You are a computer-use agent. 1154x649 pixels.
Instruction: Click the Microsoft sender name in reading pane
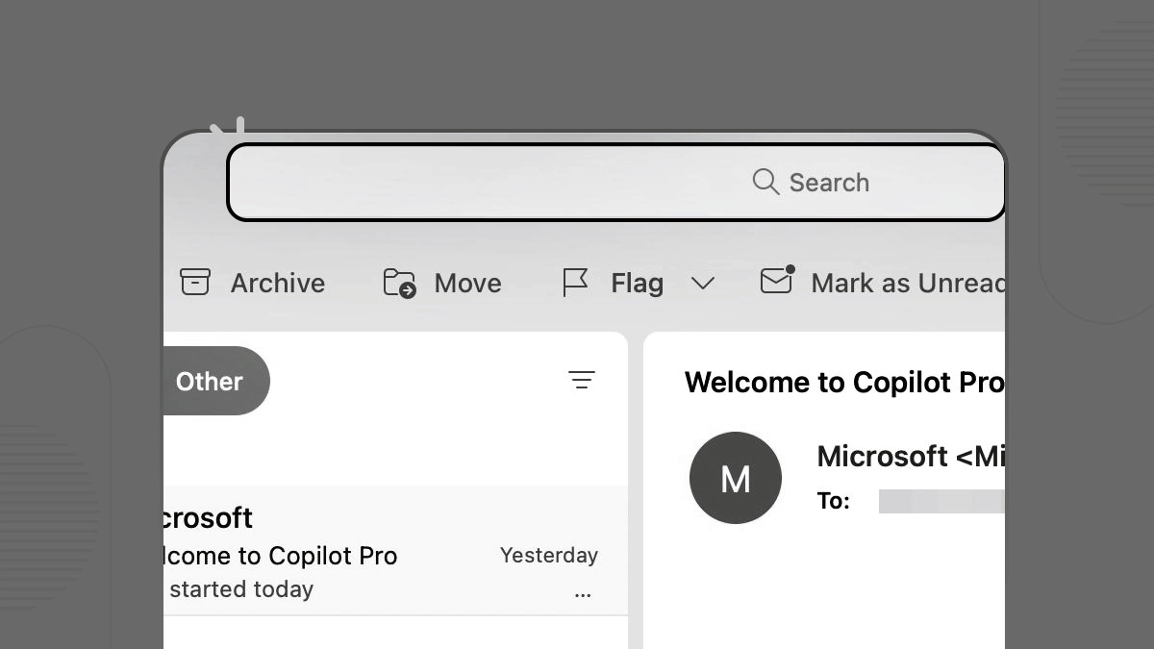[x=911, y=456]
